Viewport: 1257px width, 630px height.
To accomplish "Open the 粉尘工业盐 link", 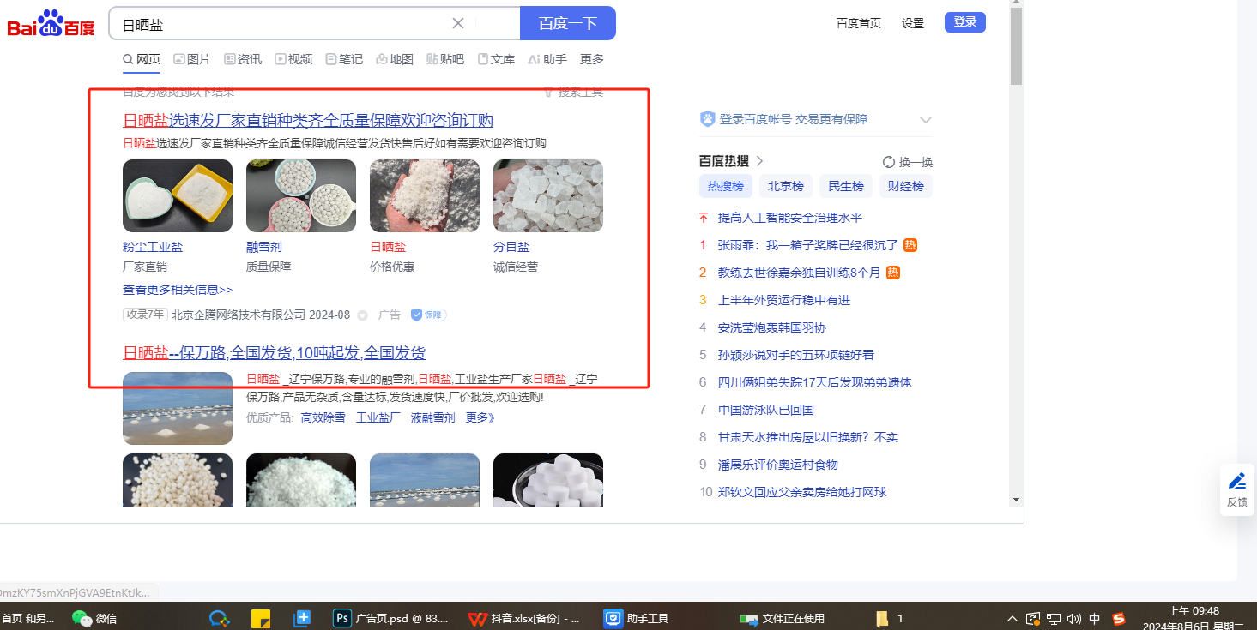I will (153, 247).
